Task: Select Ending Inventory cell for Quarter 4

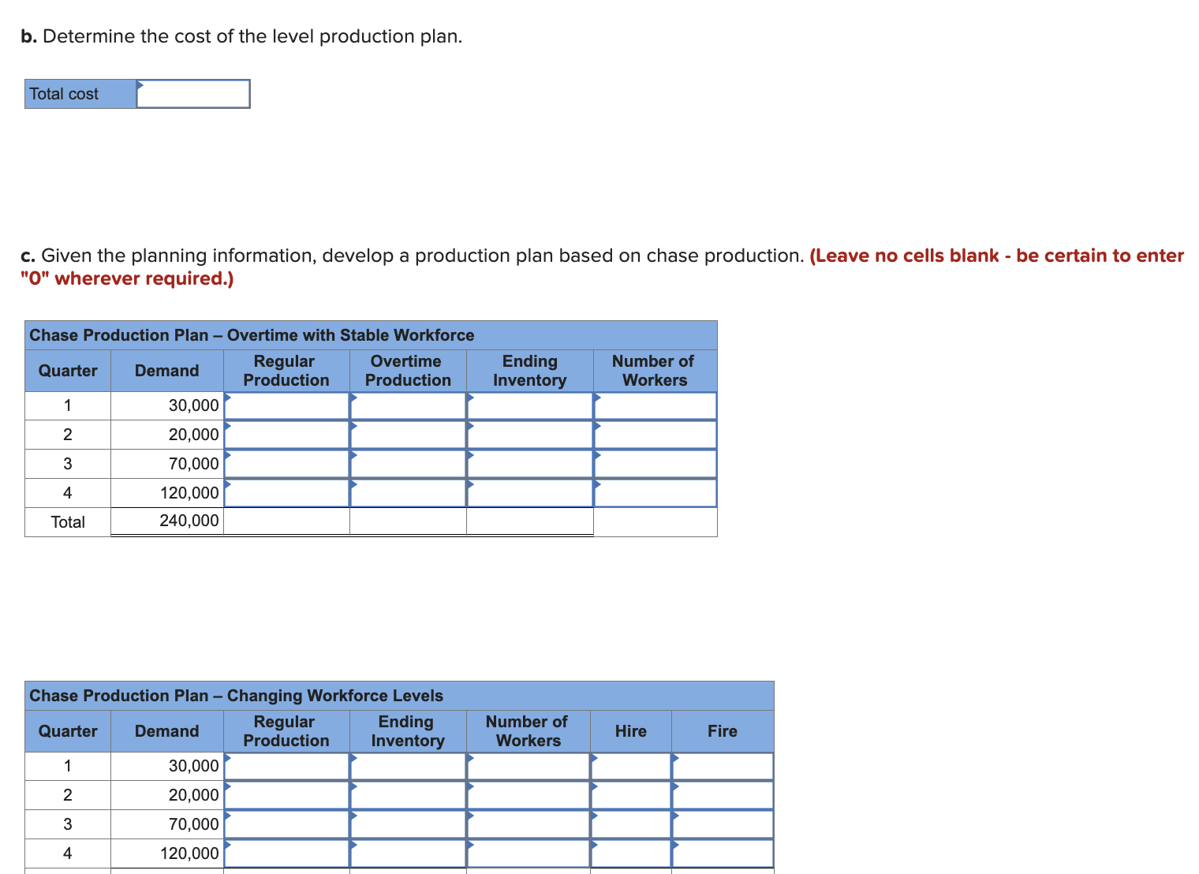Action: pyautogui.click(x=530, y=492)
